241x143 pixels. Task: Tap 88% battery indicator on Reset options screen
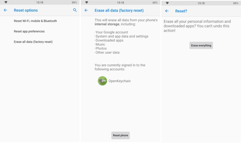(x=74, y=2)
